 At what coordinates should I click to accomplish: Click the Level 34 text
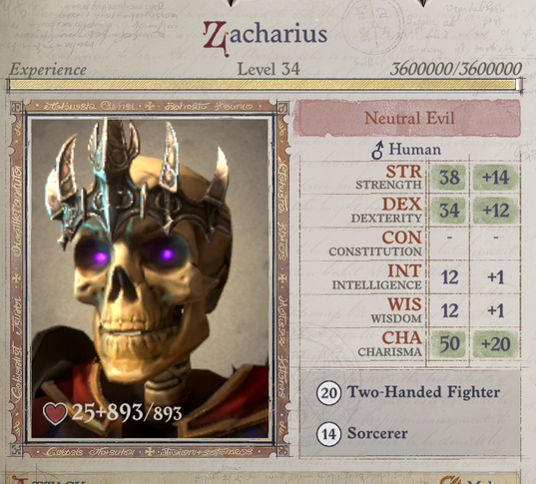pyautogui.click(x=268, y=69)
